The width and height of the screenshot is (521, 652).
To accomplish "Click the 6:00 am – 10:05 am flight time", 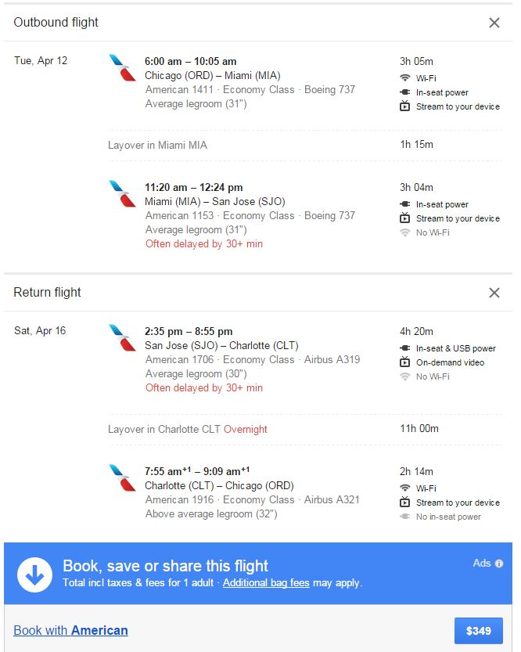I will (x=190, y=61).
